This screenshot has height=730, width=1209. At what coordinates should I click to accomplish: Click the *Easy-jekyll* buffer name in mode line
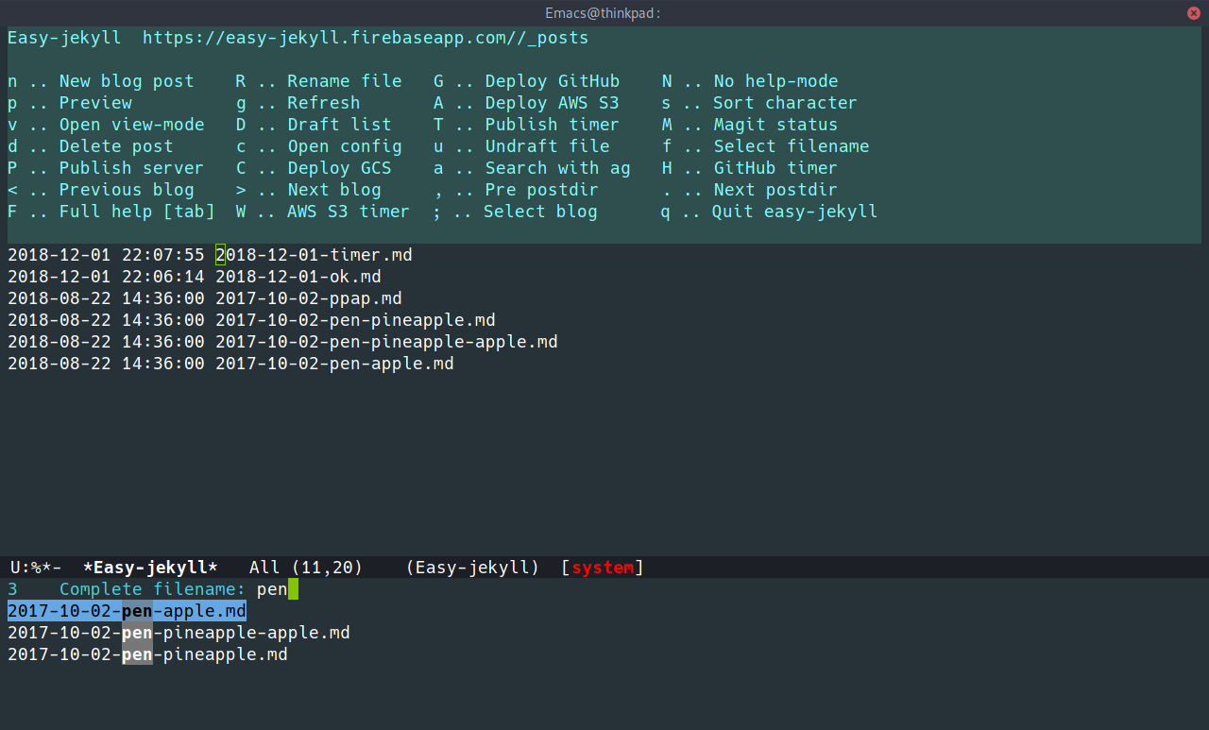pyautogui.click(x=150, y=568)
